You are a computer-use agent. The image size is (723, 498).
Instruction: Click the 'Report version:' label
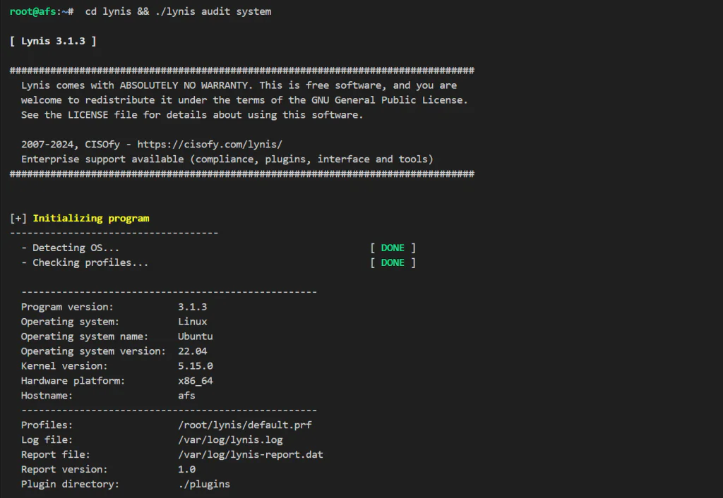coord(64,469)
